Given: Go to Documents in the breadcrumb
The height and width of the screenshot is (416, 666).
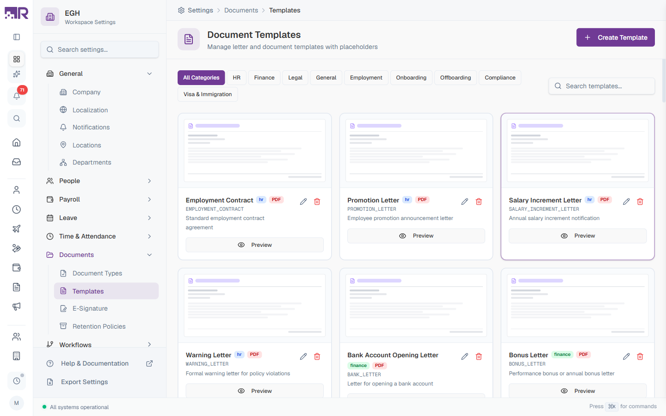Looking at the screenshot, I should pyautogui.click(x=241, y=10).
